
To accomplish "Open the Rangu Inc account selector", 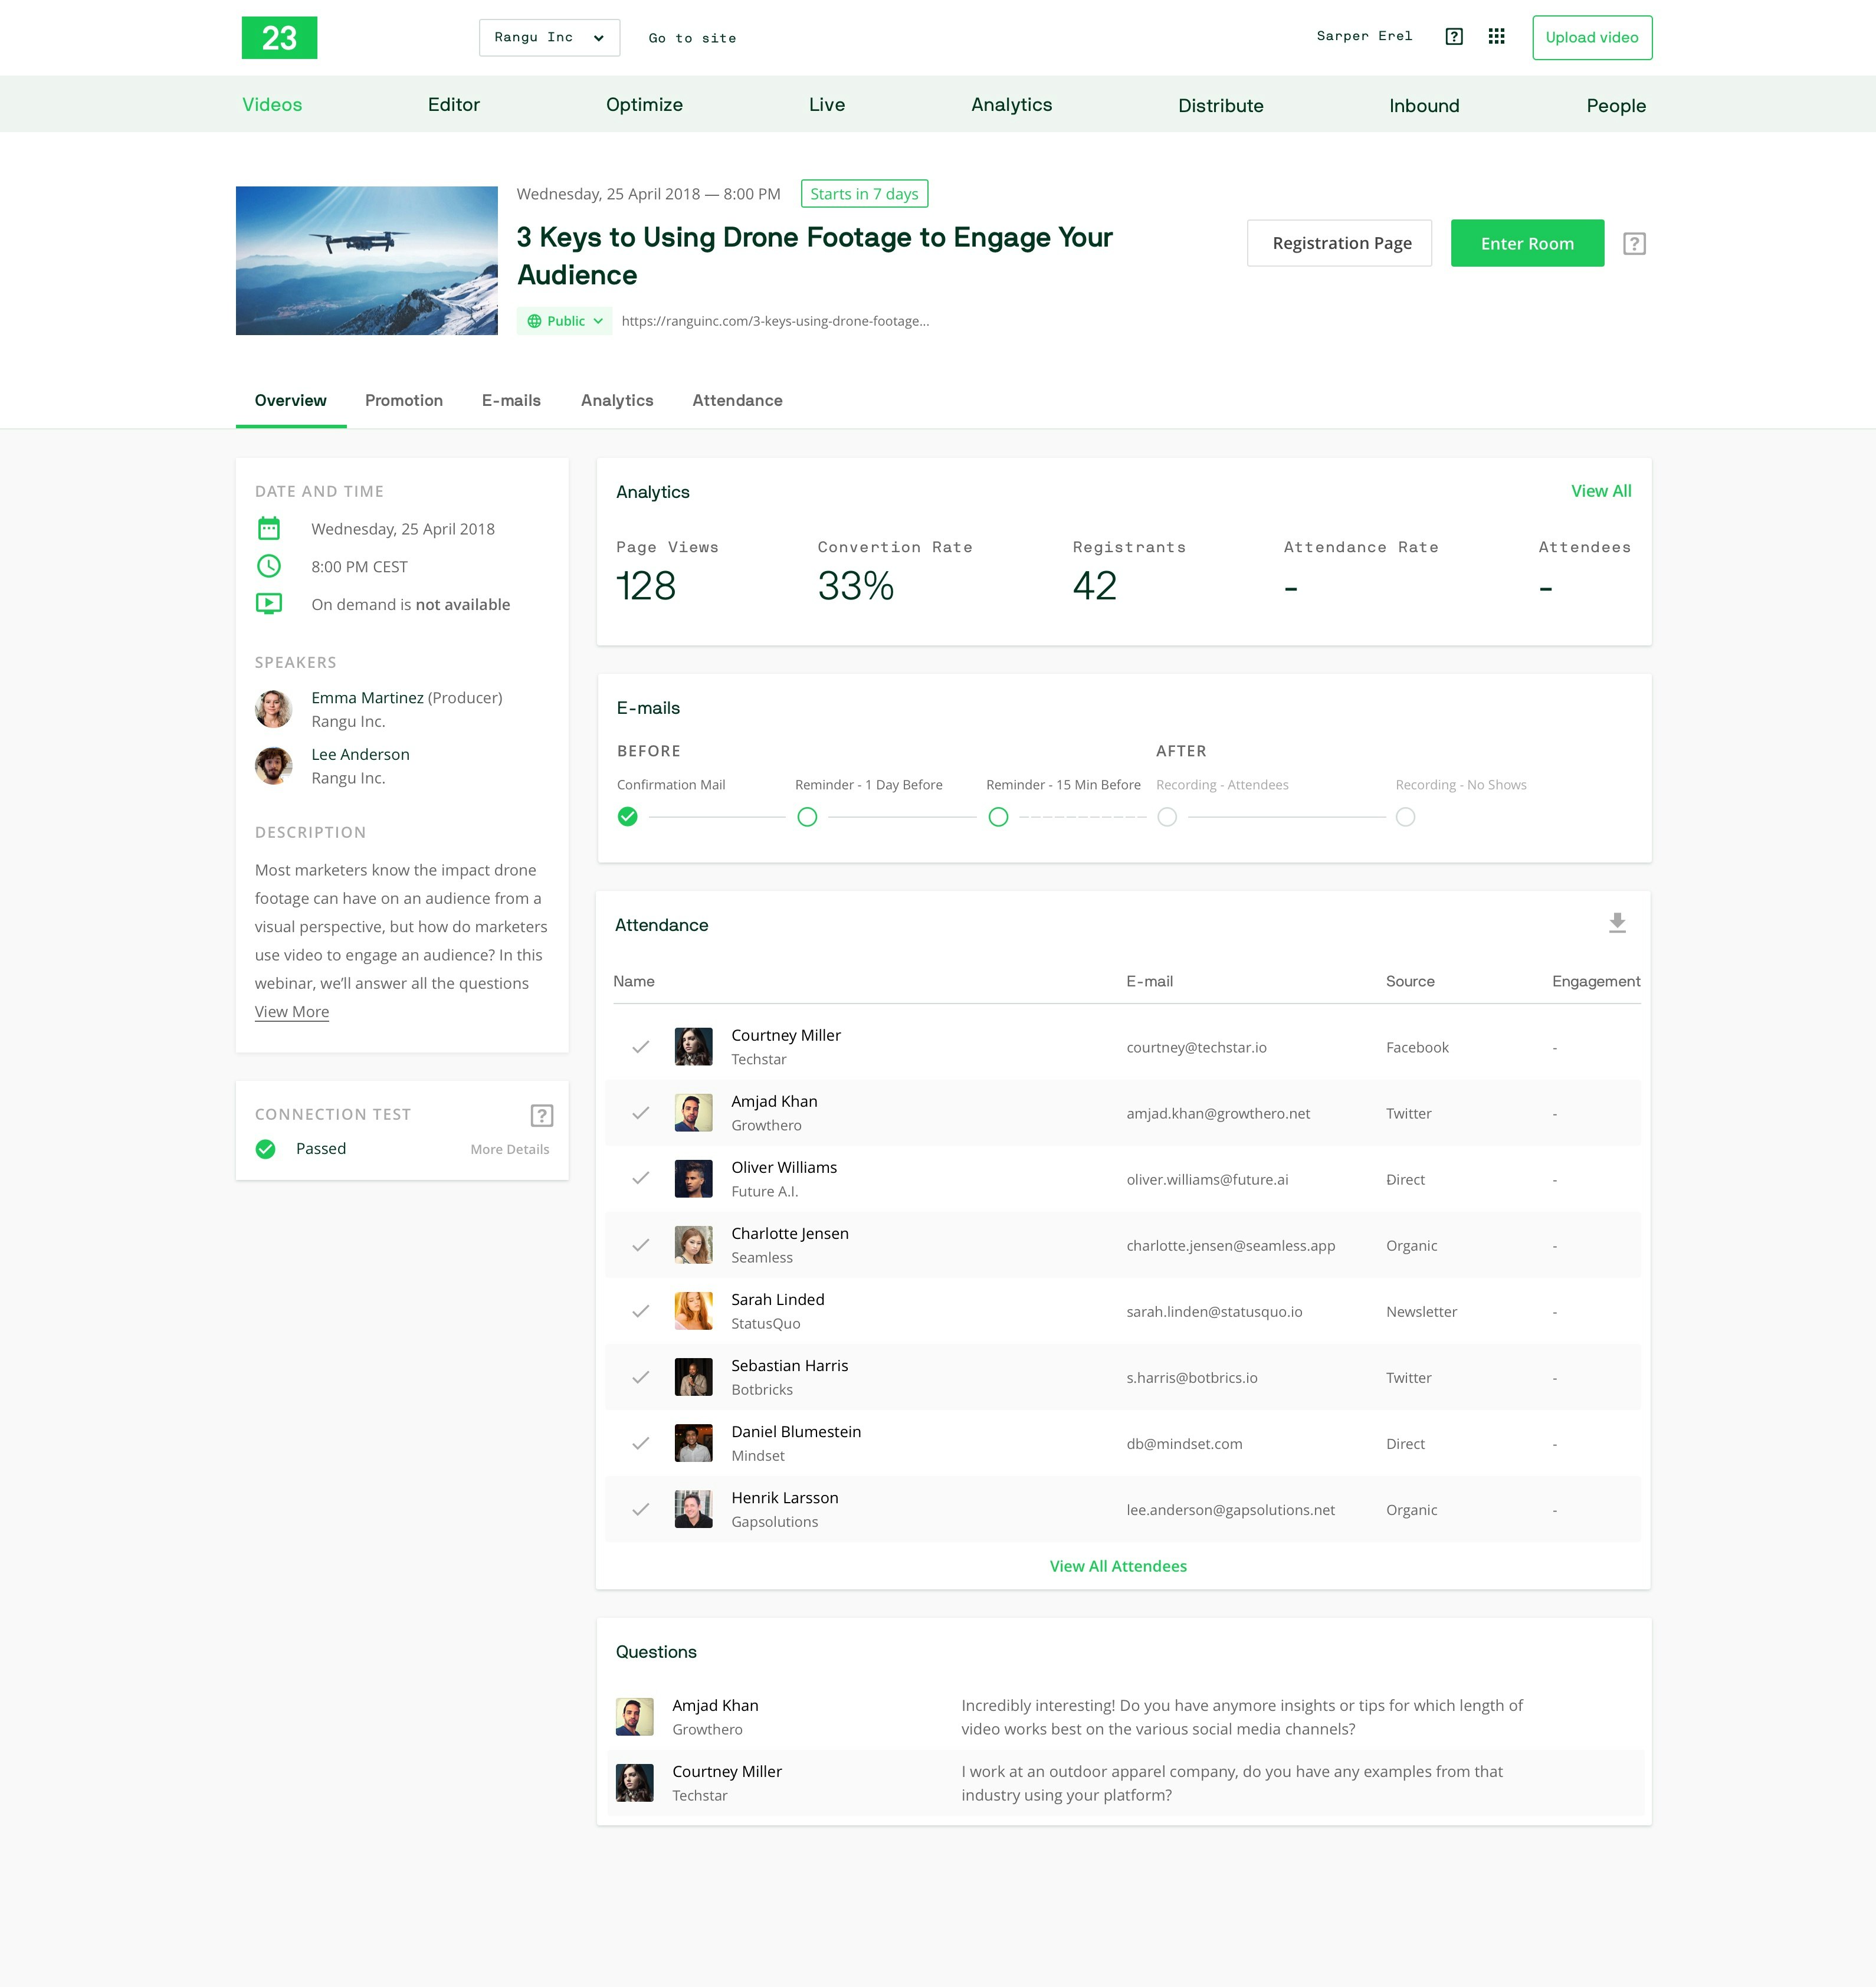I will click(549, 37).
